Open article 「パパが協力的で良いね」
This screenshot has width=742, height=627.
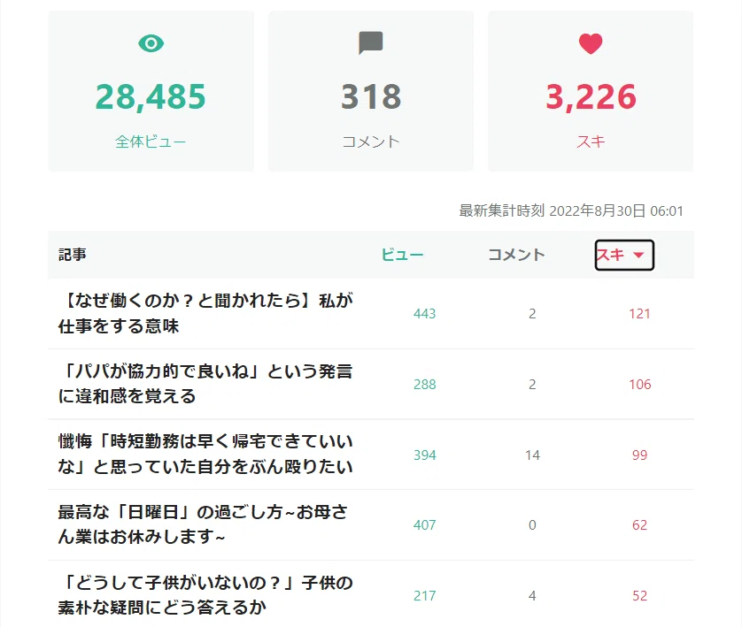[x=205, y=384]
